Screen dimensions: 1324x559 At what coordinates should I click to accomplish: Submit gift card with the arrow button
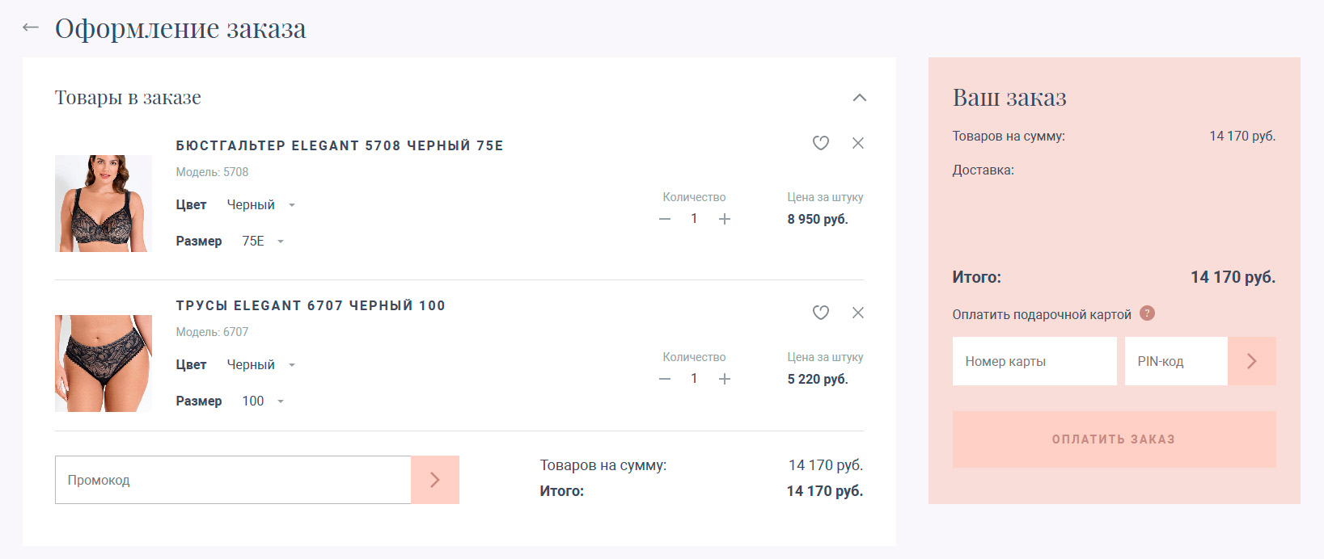[1251, 361]
